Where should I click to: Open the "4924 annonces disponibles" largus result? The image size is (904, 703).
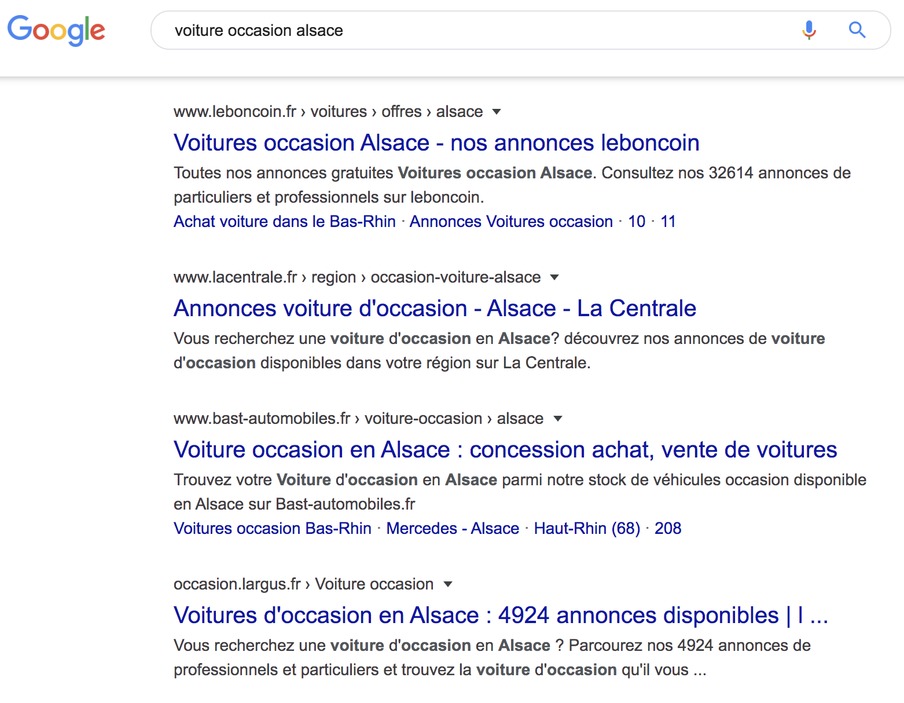501,616
